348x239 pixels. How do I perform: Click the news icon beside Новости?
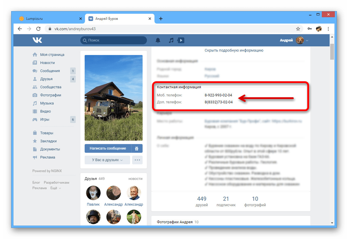click(x=35, y=63)
